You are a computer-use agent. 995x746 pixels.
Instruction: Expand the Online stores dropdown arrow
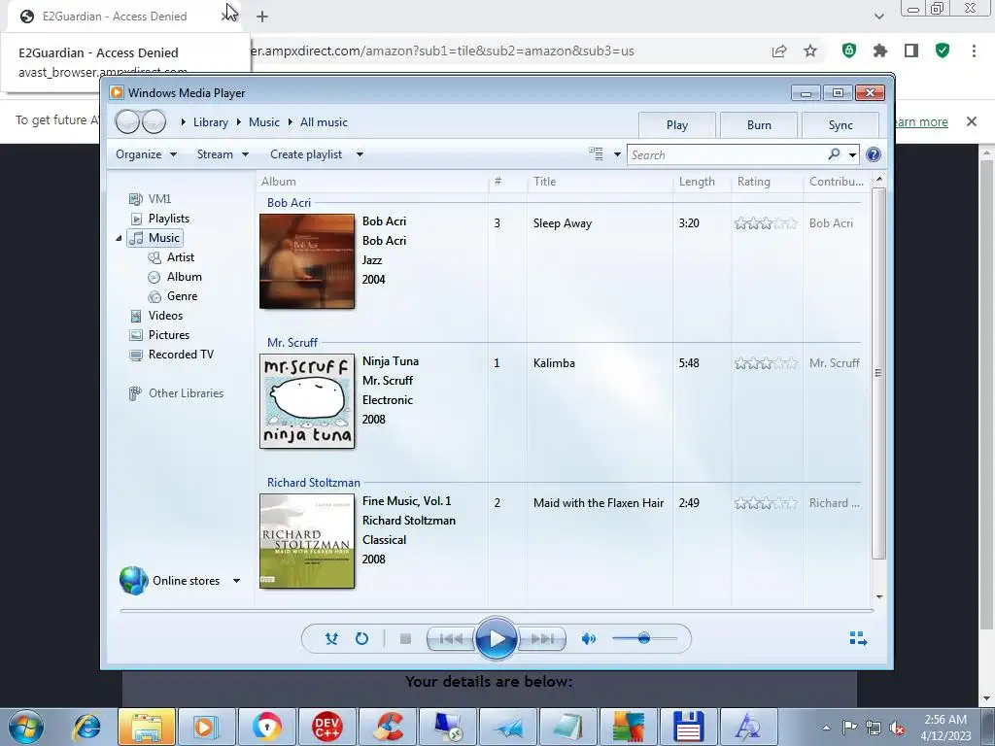click(236, 581)
